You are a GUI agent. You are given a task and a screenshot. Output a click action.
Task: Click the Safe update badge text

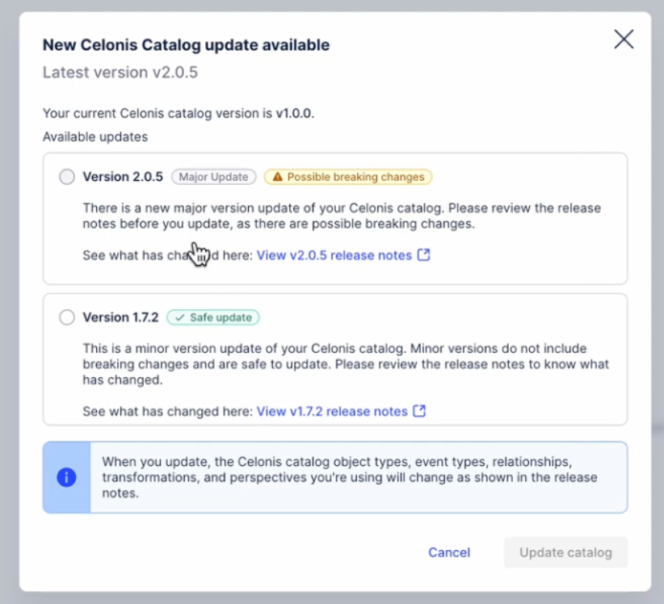[221, 317]
